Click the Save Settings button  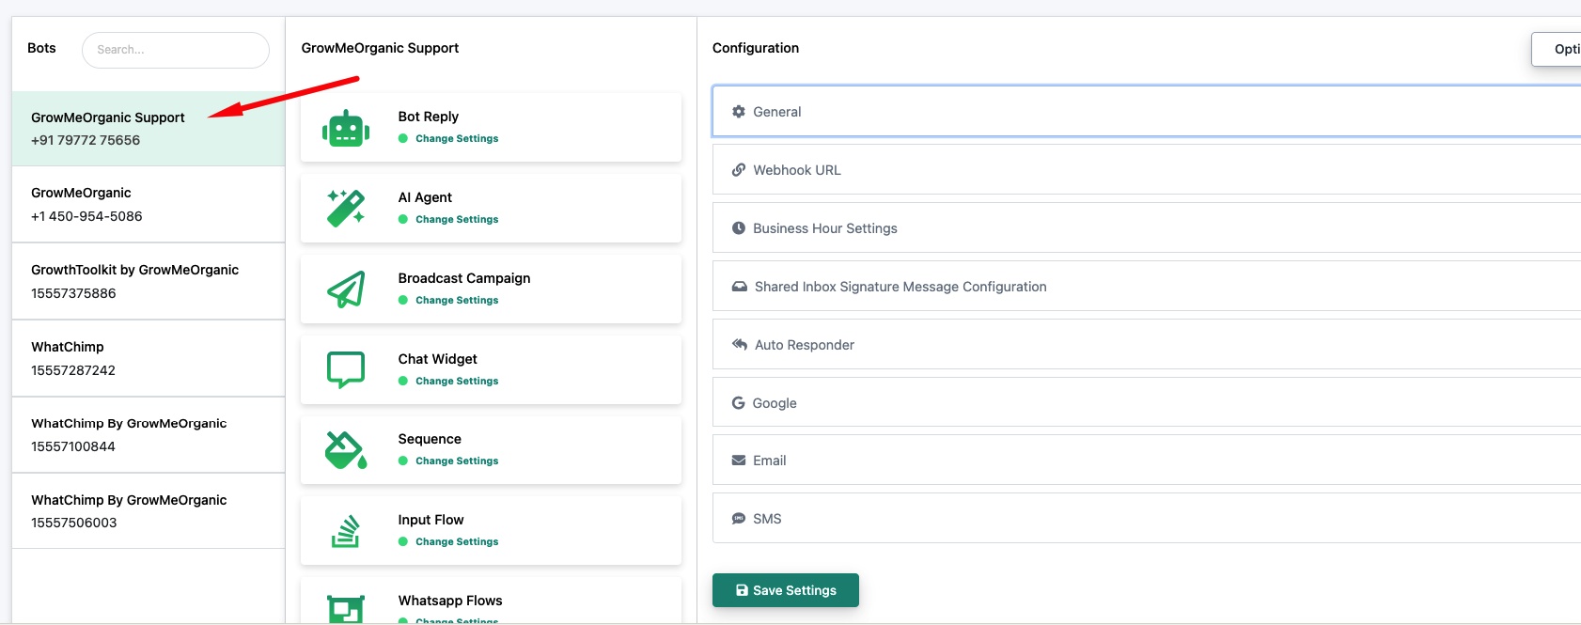tap(786, 590)
